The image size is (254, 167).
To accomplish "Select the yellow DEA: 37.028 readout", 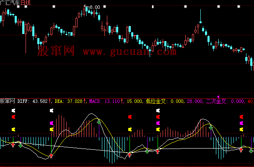I will point(68,102).
